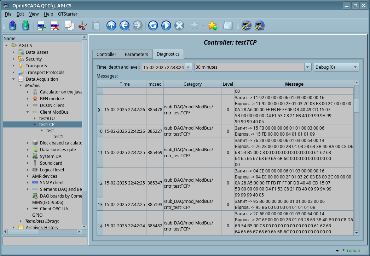Viewport: 370px width, 256px height.
Task: Select testRTU in the tree
Action: tap(47, 118)
